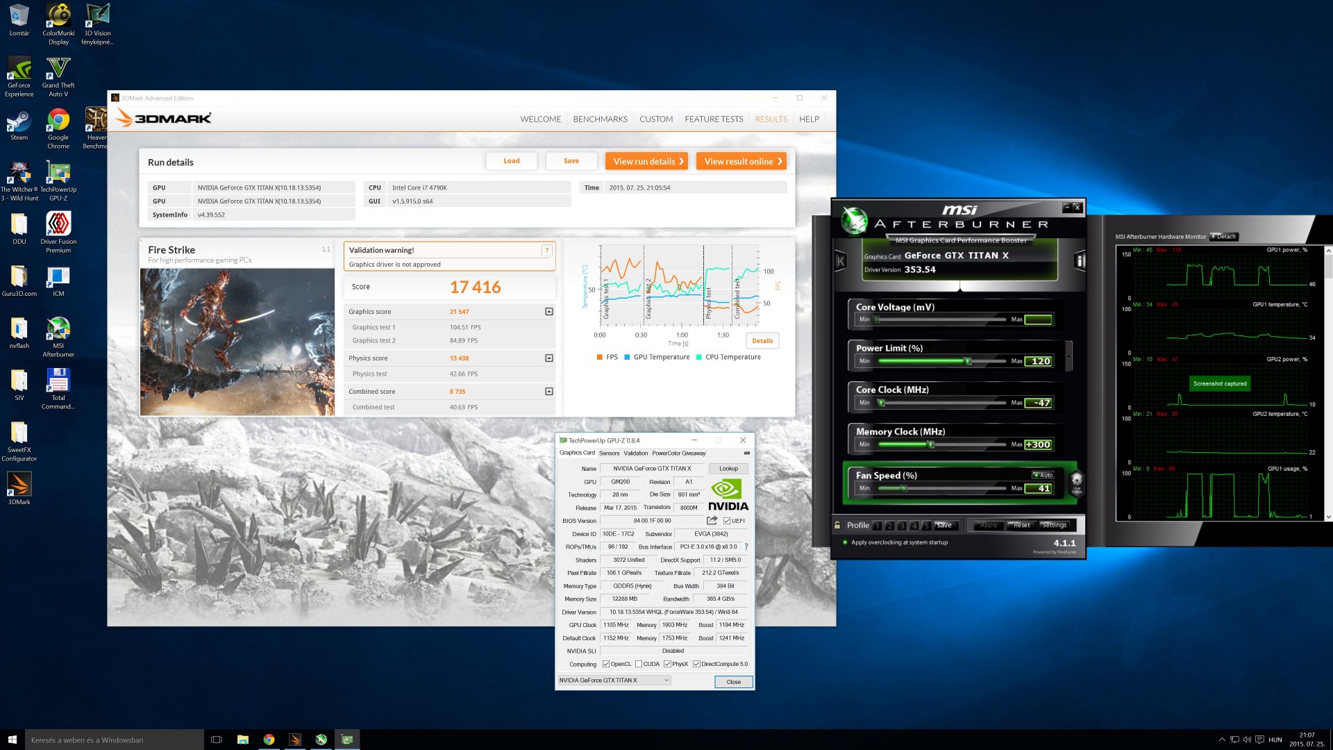Toggle fan speed Auto button

coord(1043,475)
